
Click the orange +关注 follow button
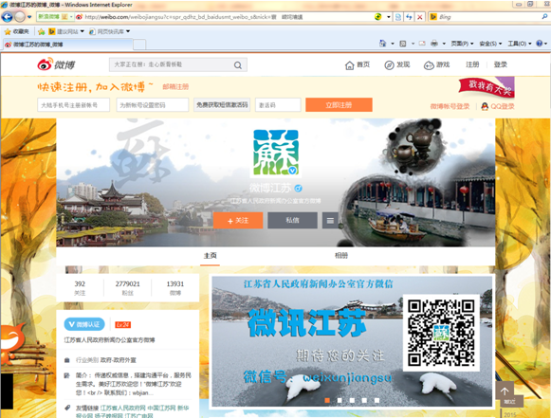(238, 221)
